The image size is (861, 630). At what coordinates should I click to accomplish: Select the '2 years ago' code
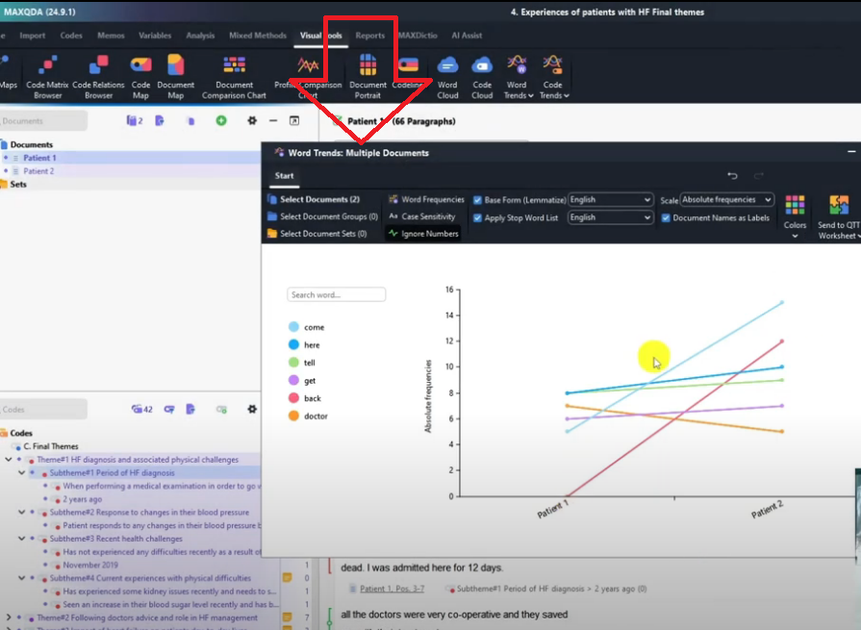coord(82,499)
